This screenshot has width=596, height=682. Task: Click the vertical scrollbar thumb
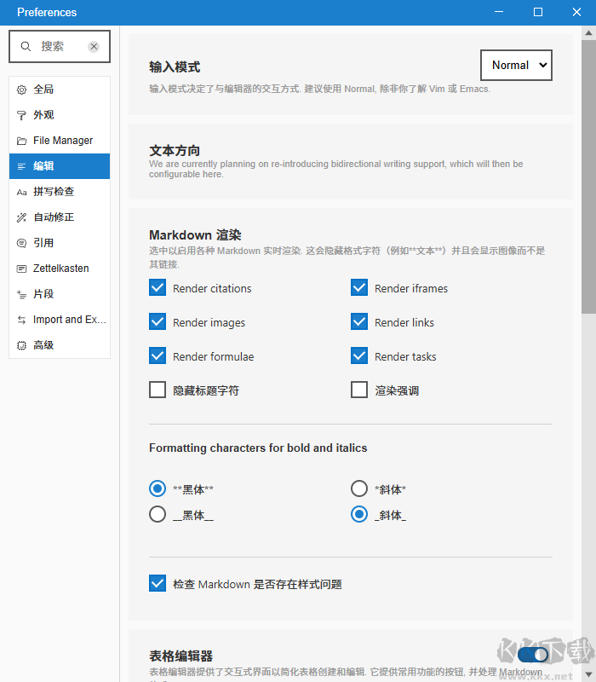(588, 176)
